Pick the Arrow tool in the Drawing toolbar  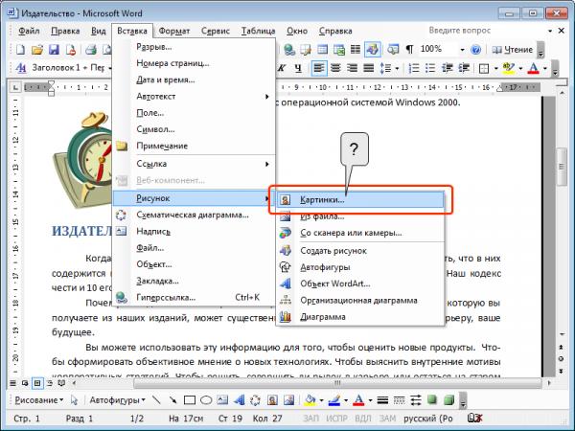click(172, 399)
